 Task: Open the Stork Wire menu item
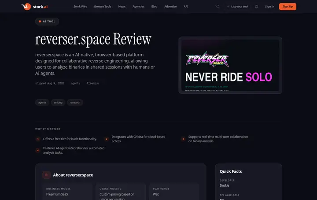click(80, 7)
